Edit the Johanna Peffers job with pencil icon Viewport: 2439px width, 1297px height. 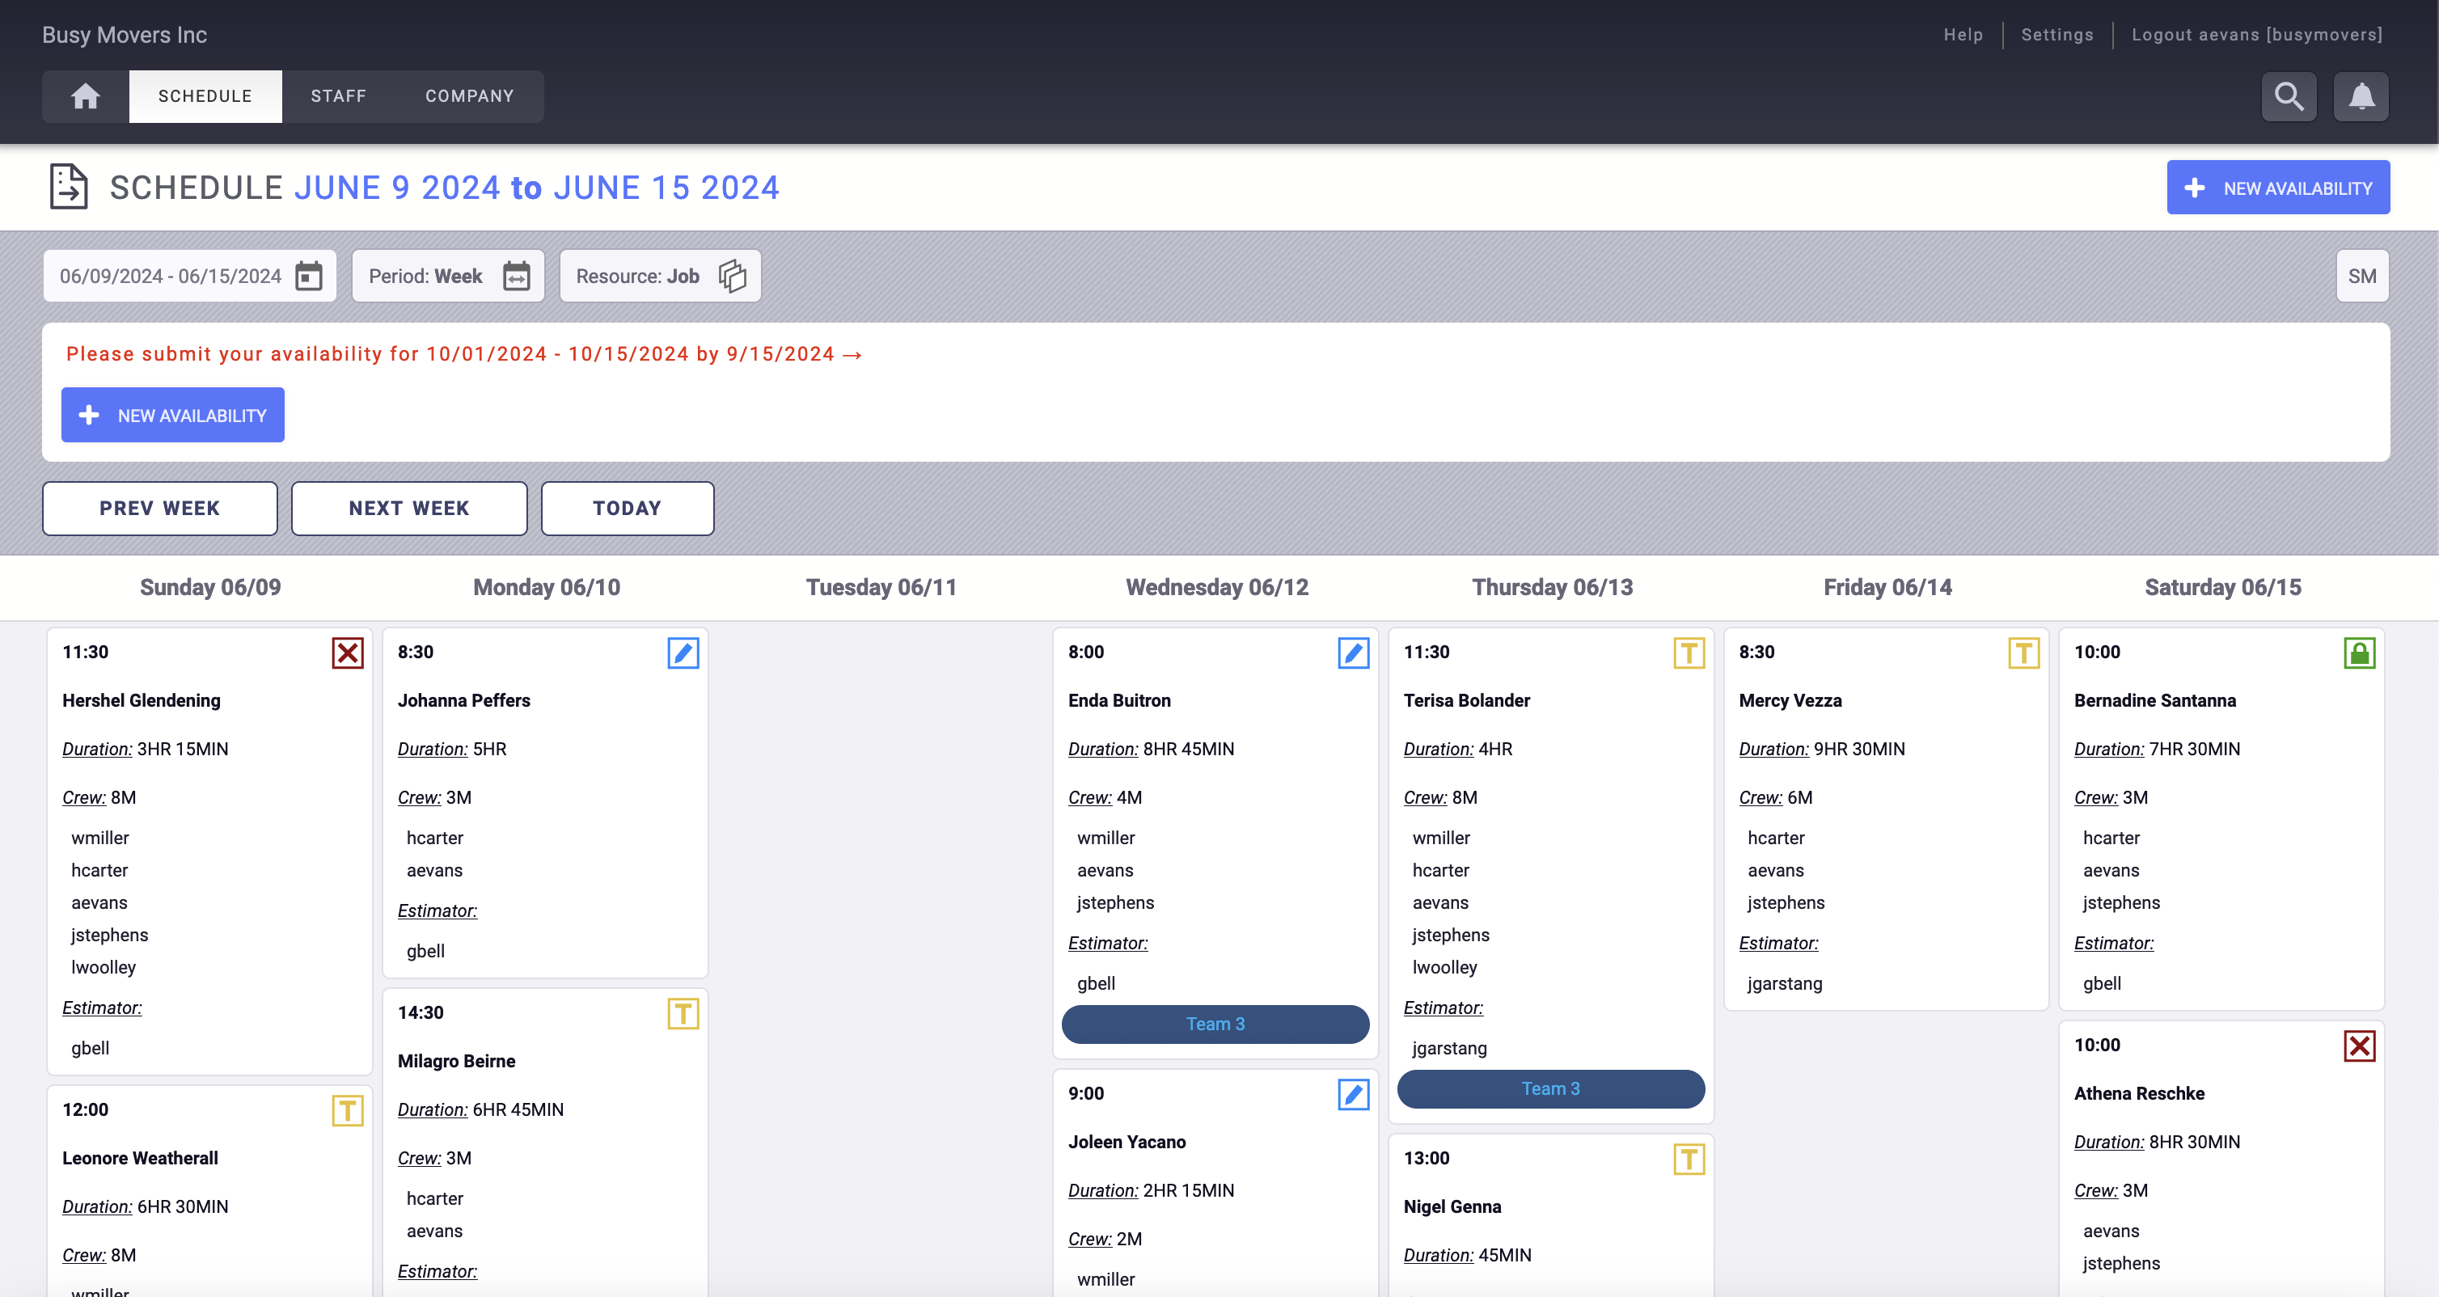[683, 653]
